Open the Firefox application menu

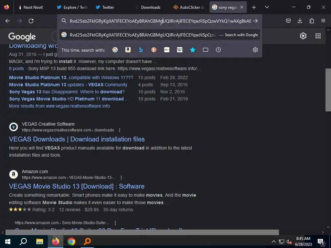pyautogui.click(x=323, y=21)
